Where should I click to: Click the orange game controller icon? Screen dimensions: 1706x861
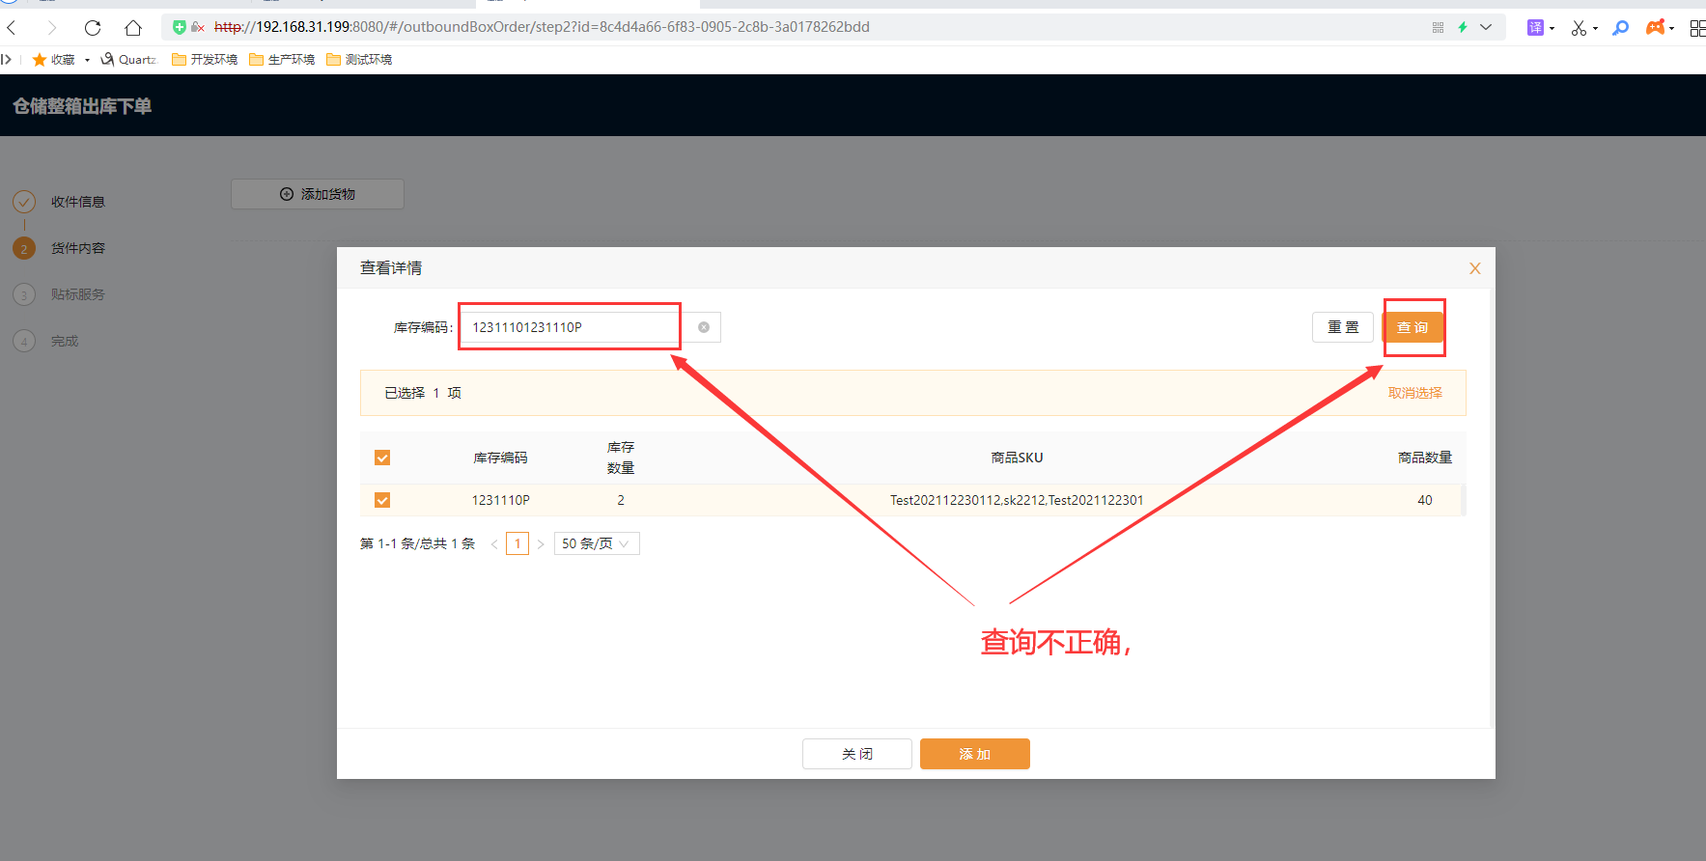pyautogui.click(x=1656, y=27)
